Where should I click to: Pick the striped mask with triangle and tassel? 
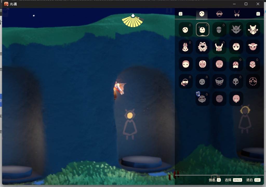(x=185, y=82)
